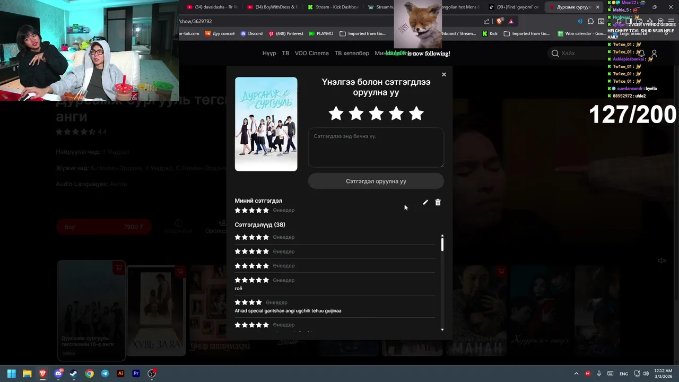
Task: Click the "Ahiad special gantshan angi" comment
Action: [x=288, y=310]
